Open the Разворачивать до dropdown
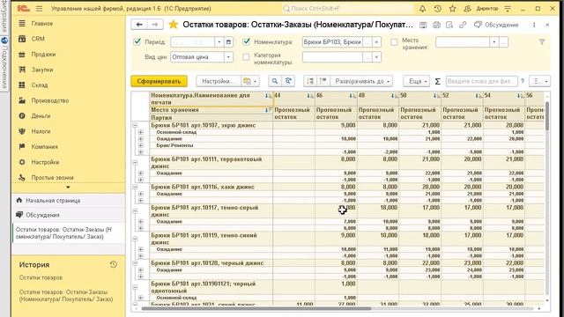Image resolution: width=564 pixels, height=317 pixels. click(x=362, y=81)
